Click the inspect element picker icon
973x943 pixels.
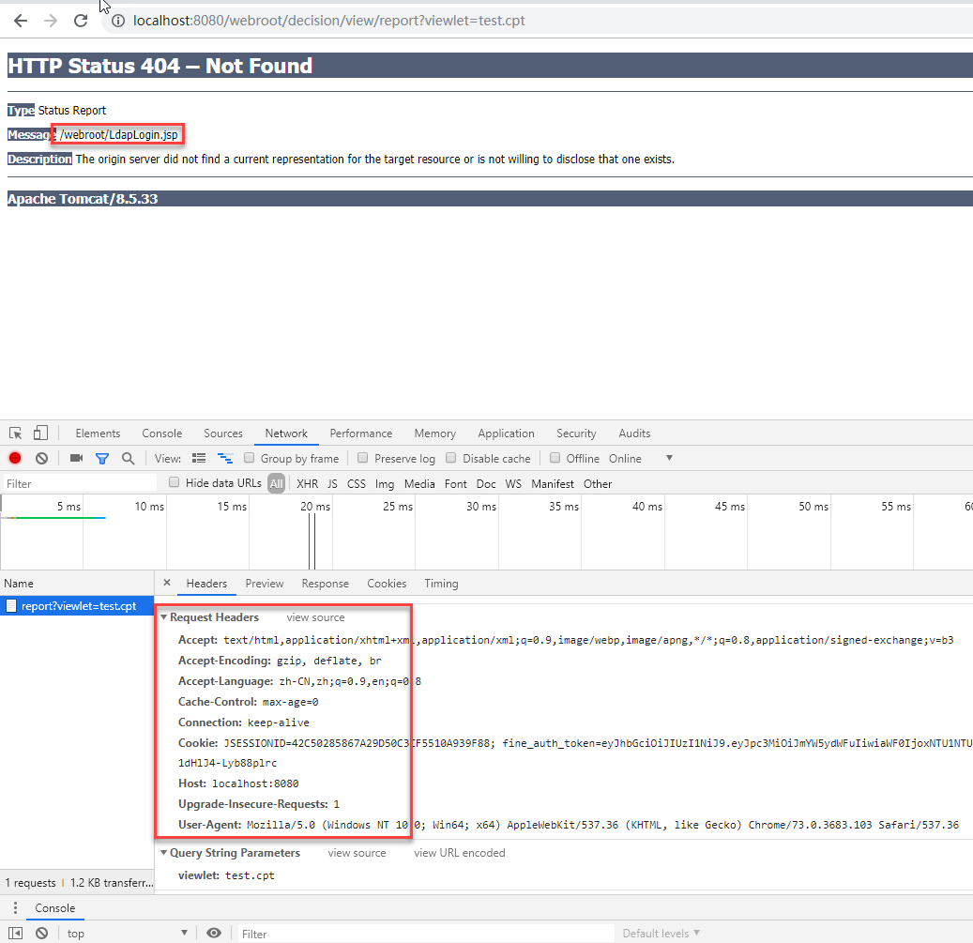coord(16,433)
